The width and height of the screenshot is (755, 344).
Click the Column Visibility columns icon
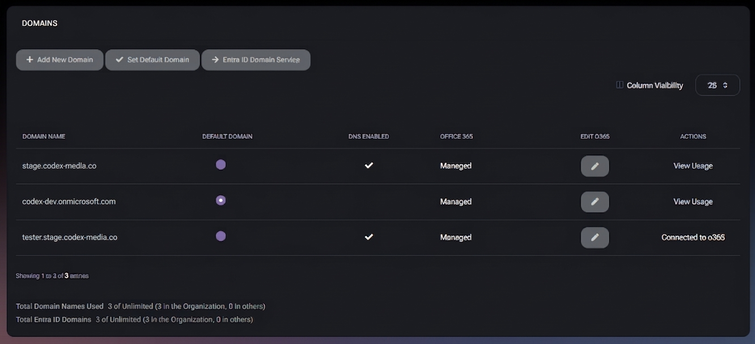click(x=620, y=85)
